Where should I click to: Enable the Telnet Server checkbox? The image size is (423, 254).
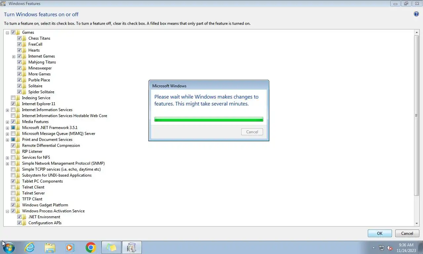[x=13, y=193]
